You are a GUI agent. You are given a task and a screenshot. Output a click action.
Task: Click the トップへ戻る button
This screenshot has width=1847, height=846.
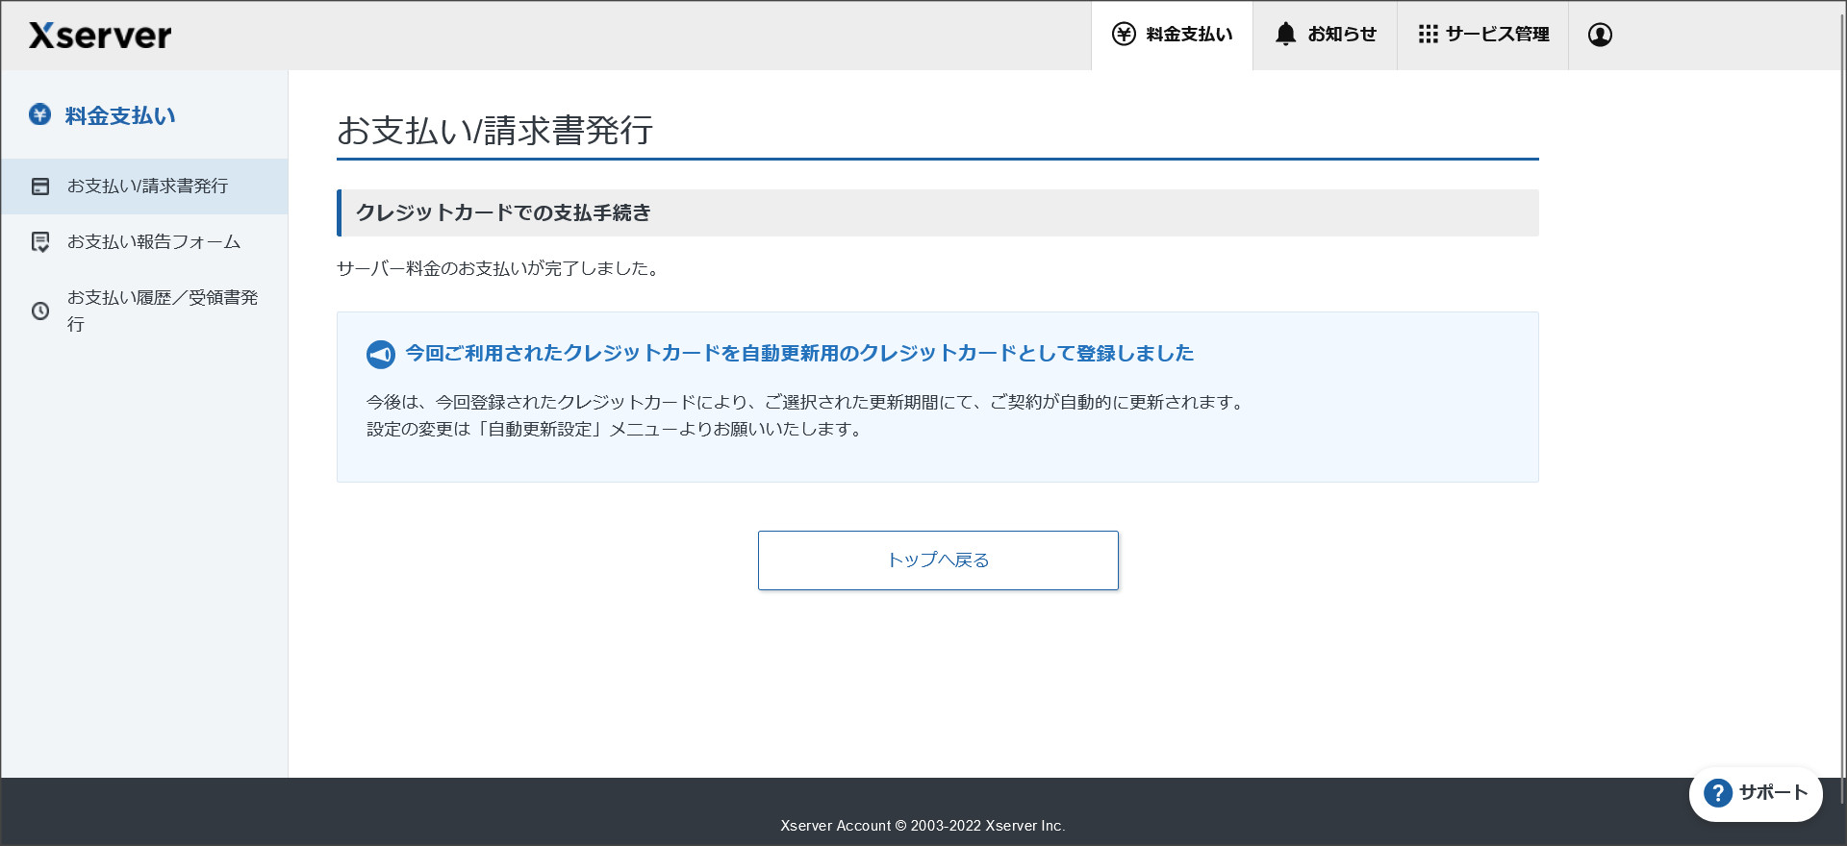(938, 560)
